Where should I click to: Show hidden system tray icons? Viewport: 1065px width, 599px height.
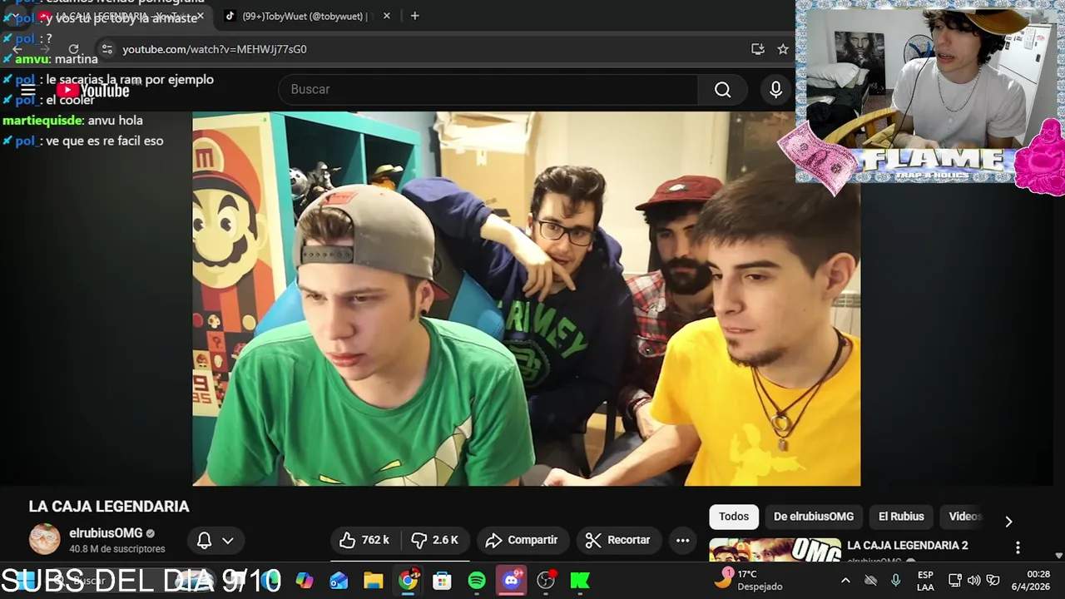click(x=845, y=581)
